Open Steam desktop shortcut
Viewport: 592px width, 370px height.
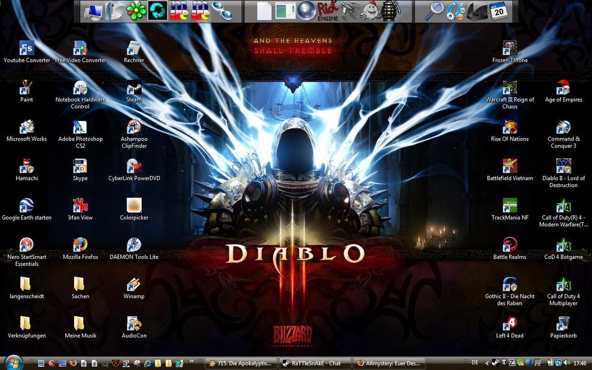pyautogui.click(x=134, y=89)
